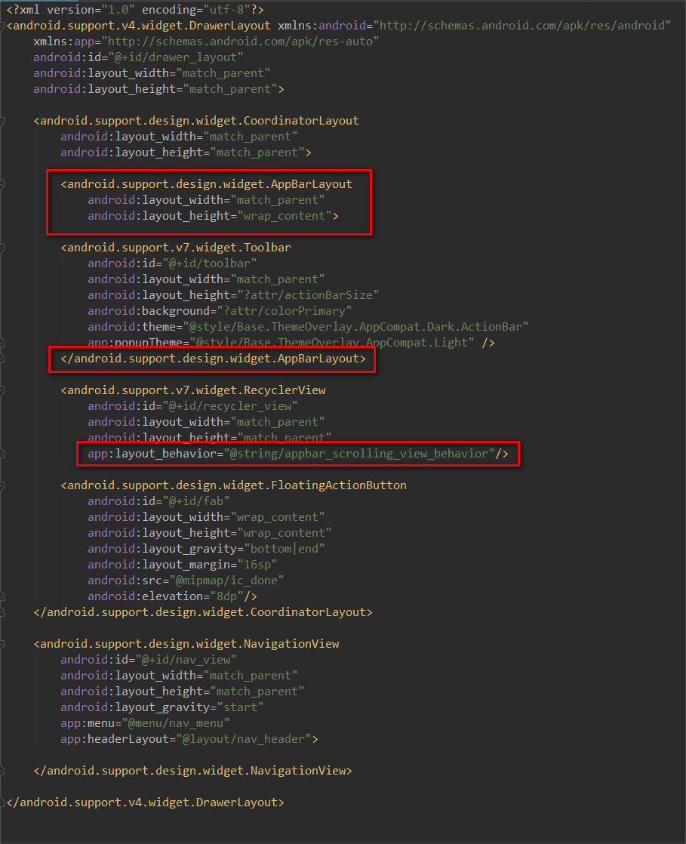
Task: Click fold marker beside closing AppBarLayout tag
Action: click(2, 359)
